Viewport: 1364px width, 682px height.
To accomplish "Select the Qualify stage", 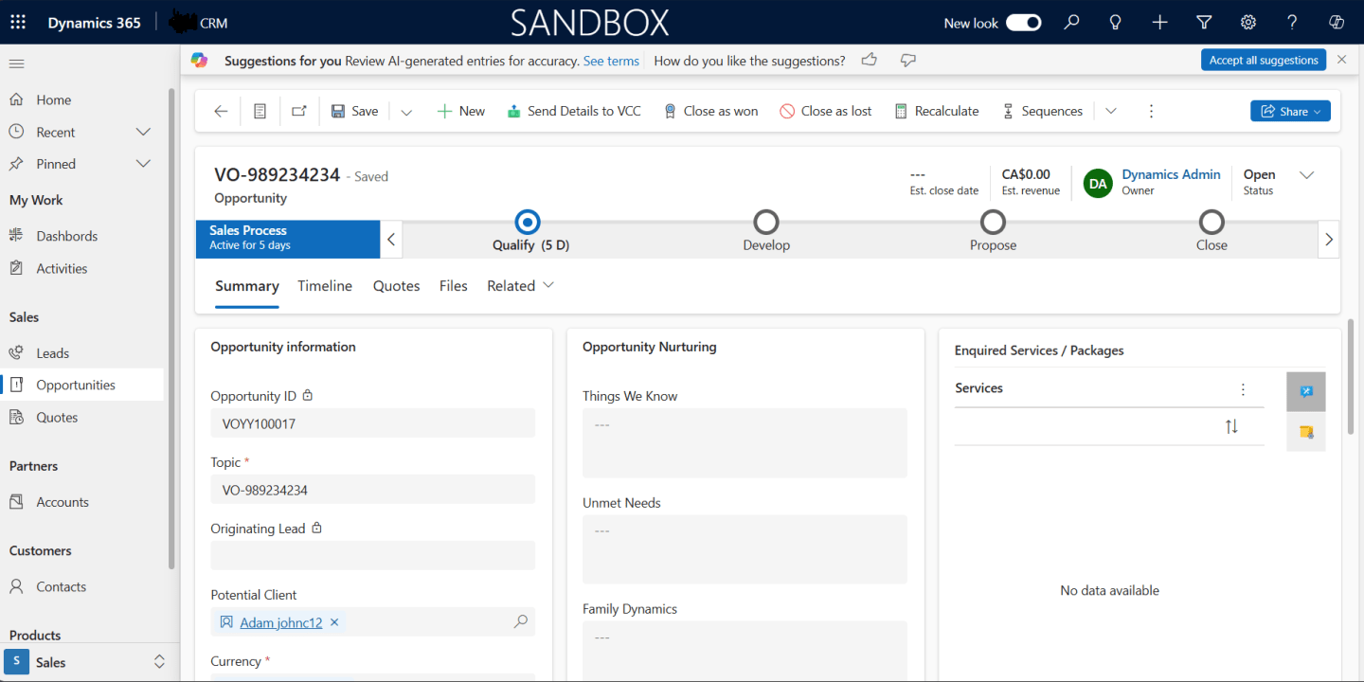I will pyautogui.click(x=528, y=223).
